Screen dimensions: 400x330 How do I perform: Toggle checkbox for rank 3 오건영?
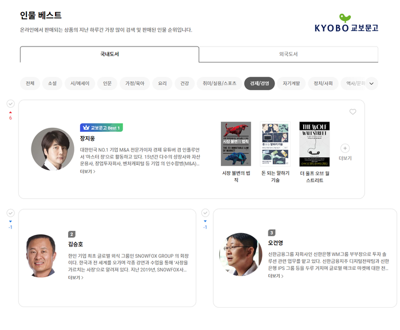[205, 213]
